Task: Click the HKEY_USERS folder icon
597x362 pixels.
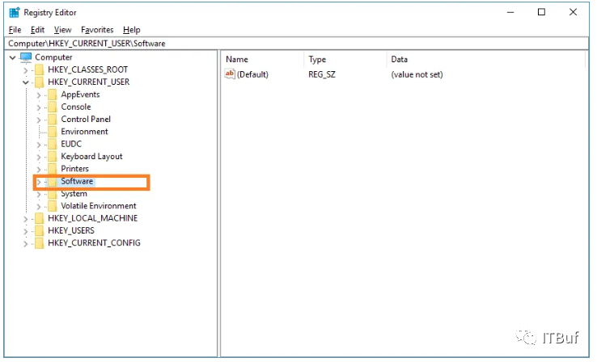Action: 39,231
